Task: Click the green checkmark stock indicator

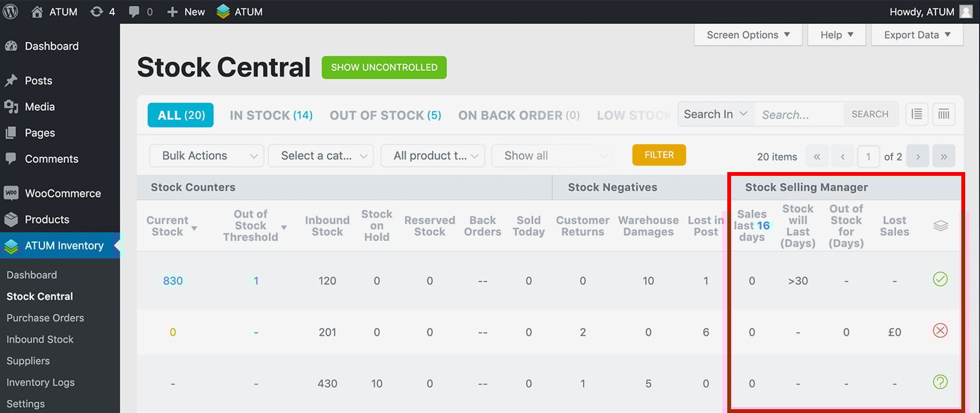Action: pyautogui.click(x=940, y=279)
